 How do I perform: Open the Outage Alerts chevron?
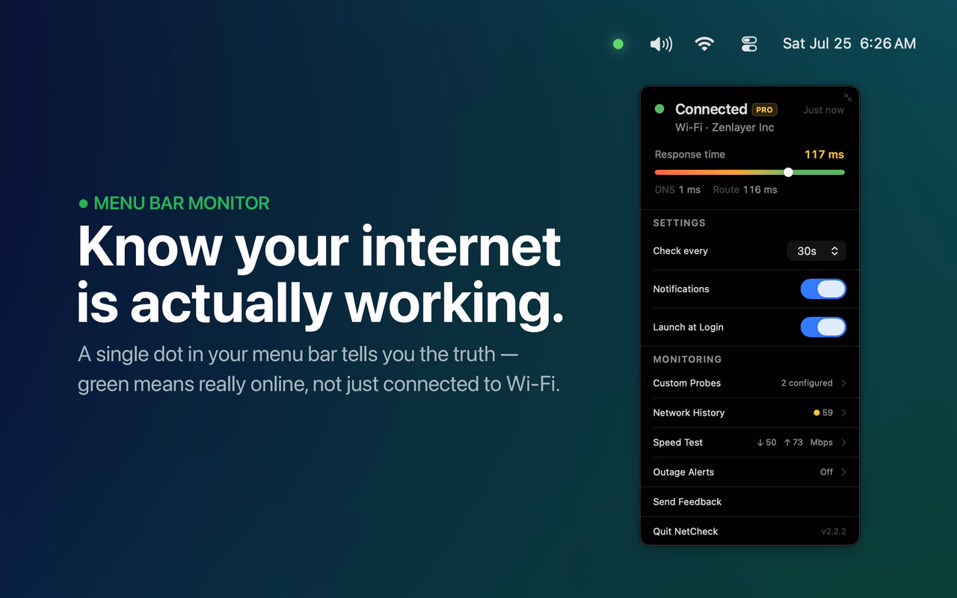(844, 472)
